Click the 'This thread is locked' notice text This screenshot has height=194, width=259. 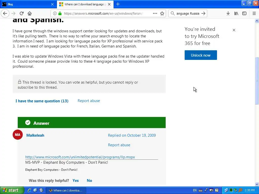pos(78,85)
